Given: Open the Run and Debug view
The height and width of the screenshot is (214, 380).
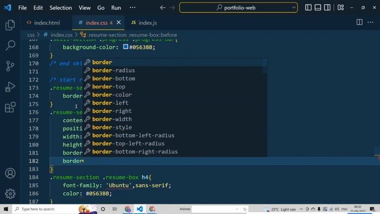Looking at the screenshot, I should 10,87.
